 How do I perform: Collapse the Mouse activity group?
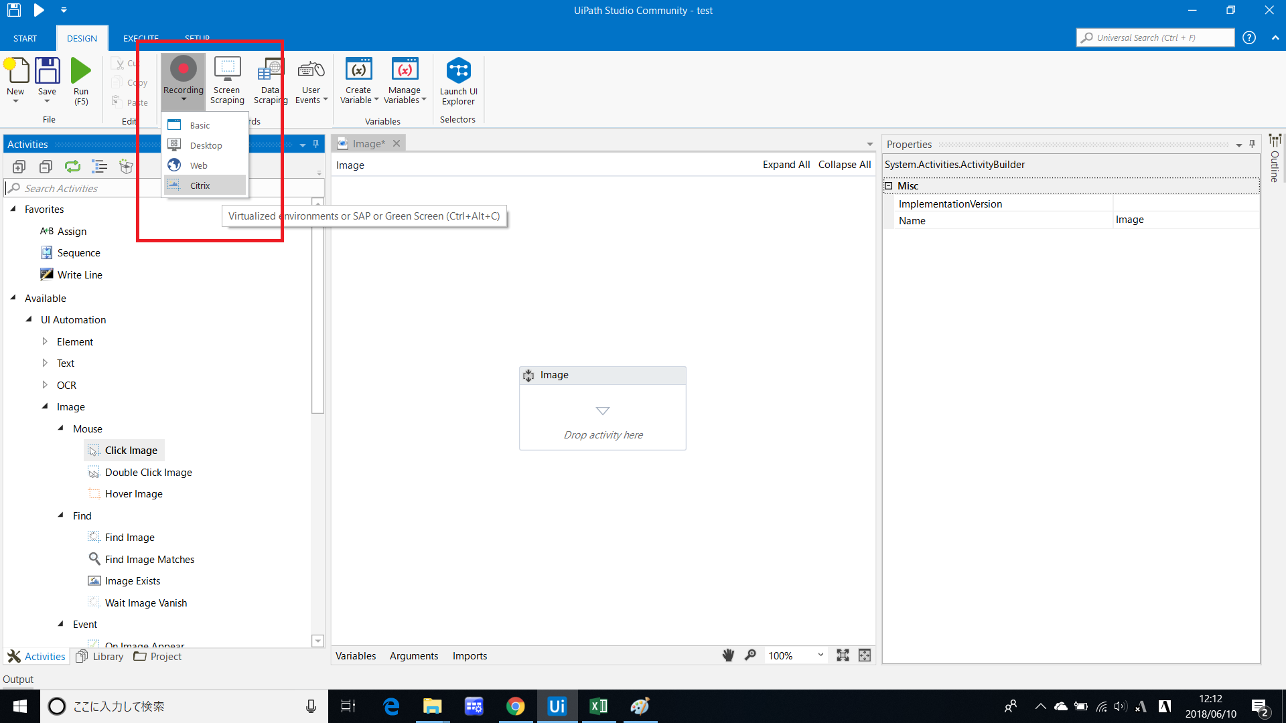click(60, 428)
